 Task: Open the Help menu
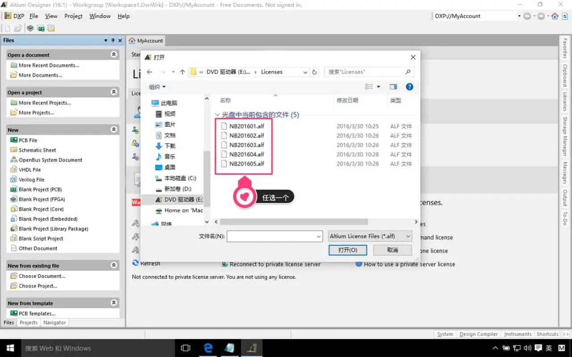(123, 16)
